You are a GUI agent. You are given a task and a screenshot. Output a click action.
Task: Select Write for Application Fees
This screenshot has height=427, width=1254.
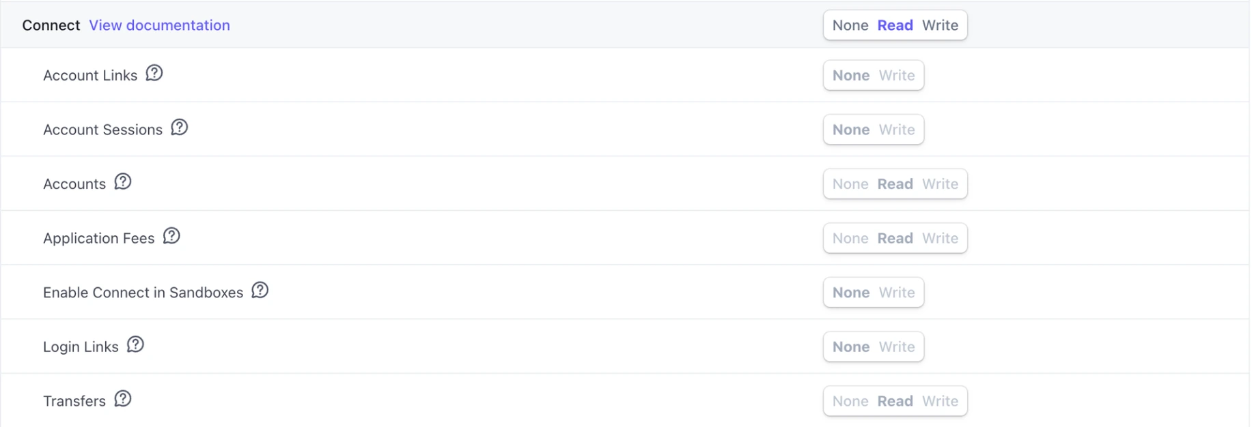pos(940,239)
